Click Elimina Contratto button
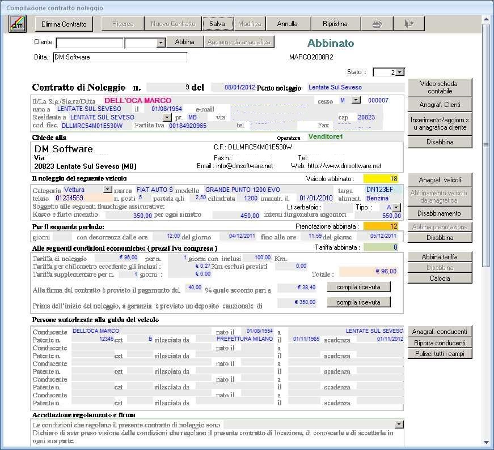 [64, 24]
